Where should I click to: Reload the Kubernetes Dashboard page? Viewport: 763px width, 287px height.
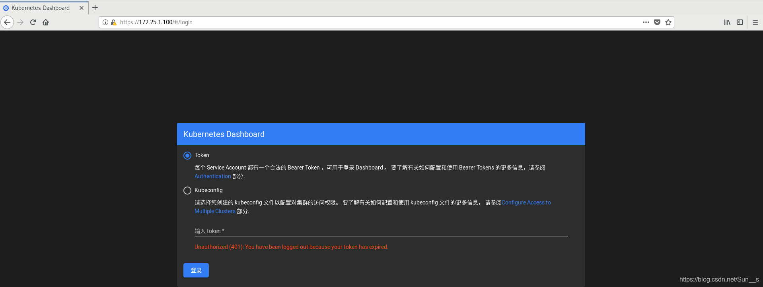pos(33,22)
